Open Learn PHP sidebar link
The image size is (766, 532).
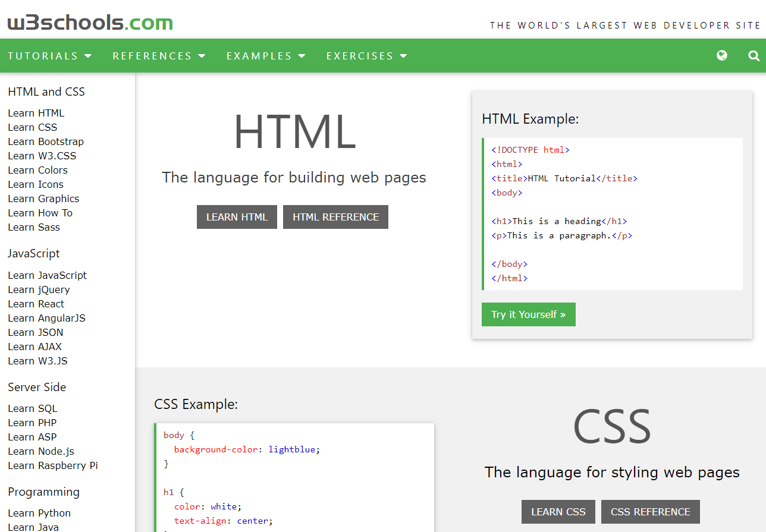32,423
